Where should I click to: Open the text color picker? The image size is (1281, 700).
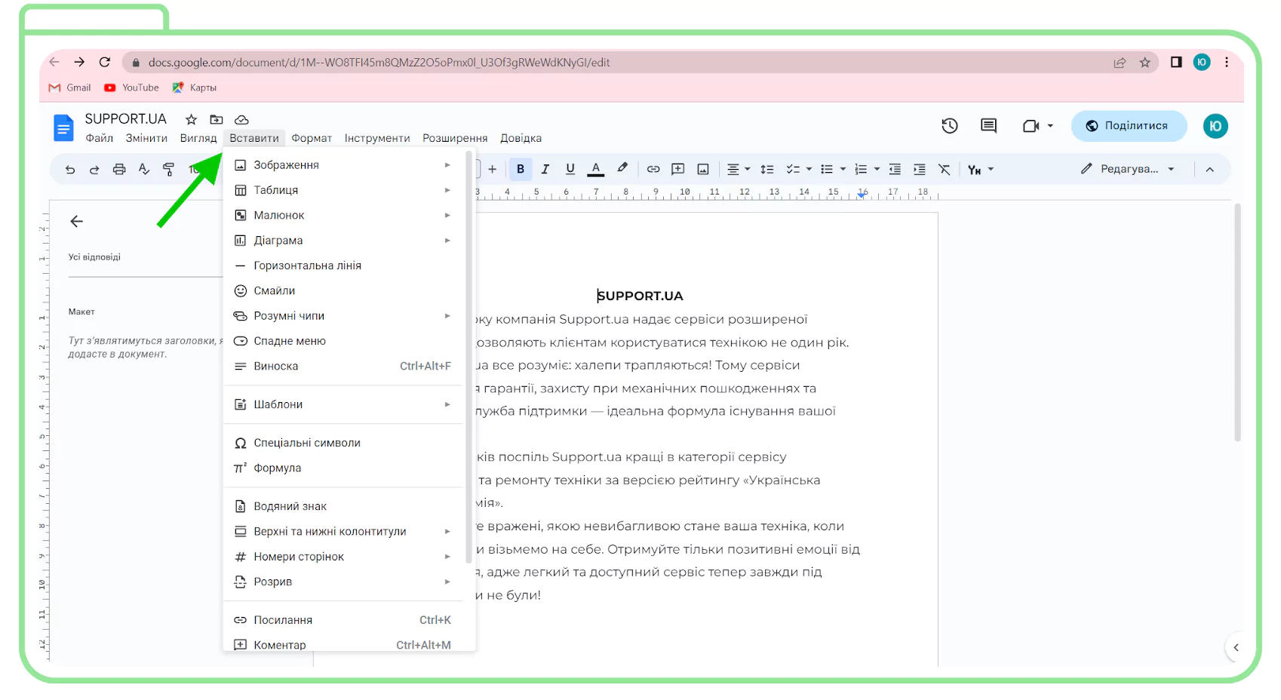click(x=596, y=169)
